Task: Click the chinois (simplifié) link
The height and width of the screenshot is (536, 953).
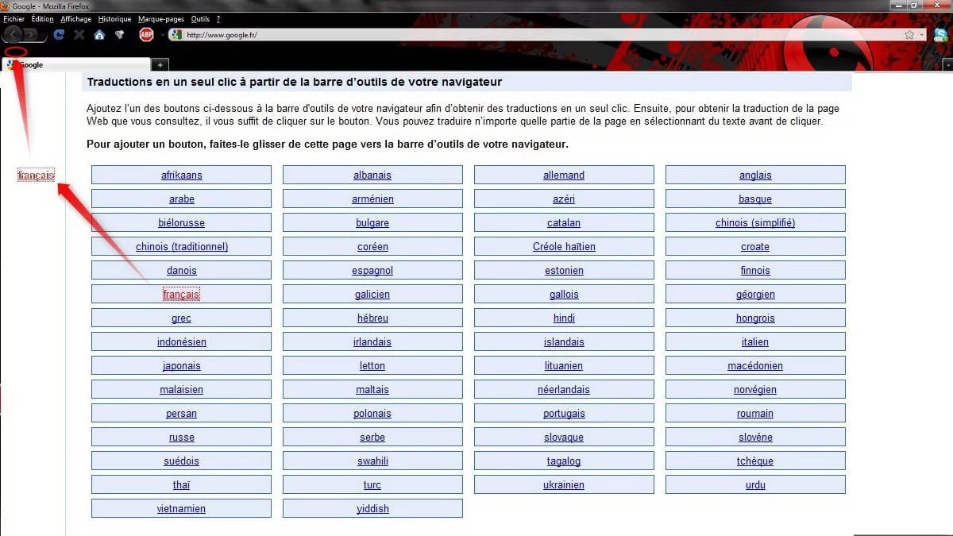Action: tap(755, 223)
